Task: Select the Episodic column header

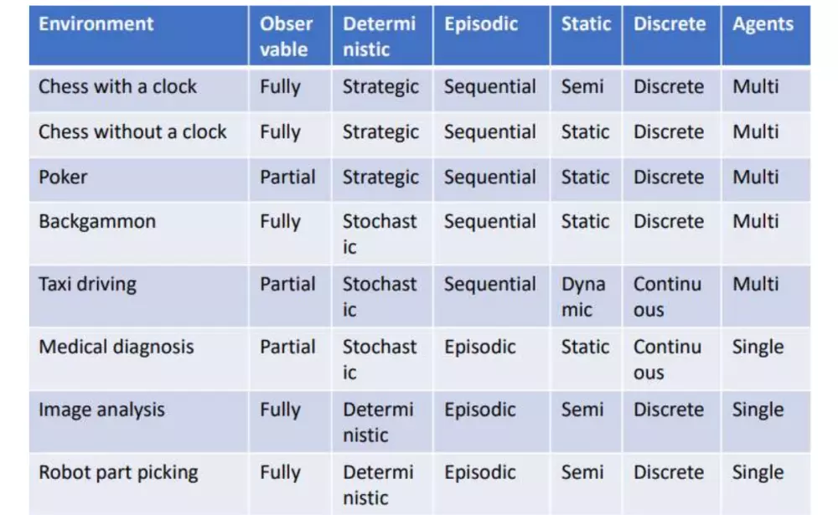Action: click(x=481, y=23)
